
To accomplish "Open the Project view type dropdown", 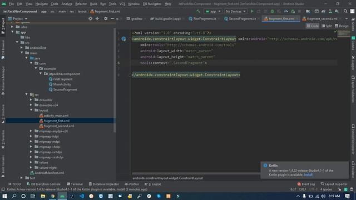I will tap(17, 18).
